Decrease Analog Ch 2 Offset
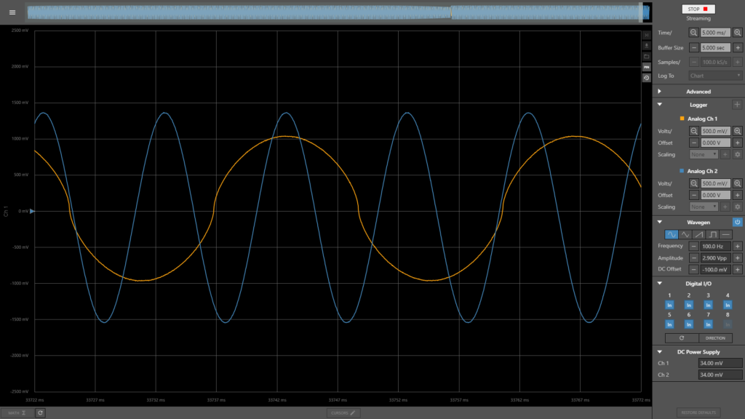 pyautogui.click(x=693, y=195)
